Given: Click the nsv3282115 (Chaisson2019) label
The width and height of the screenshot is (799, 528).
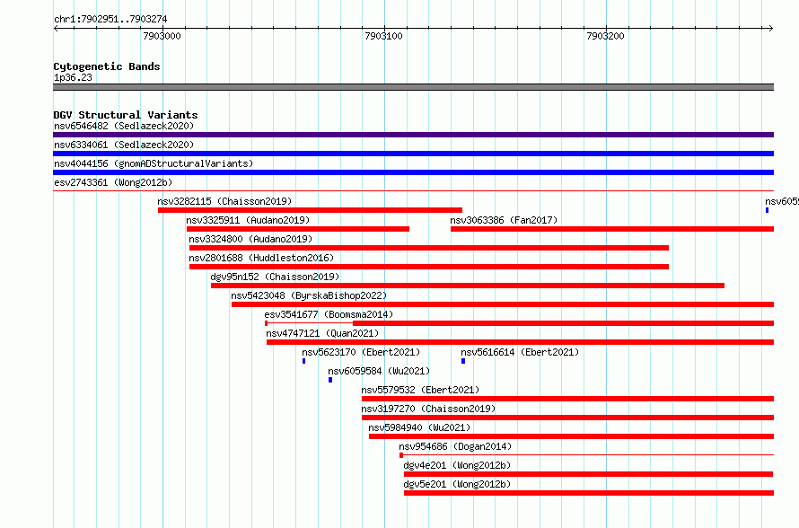Looking at the screenshot, I should point(224,201).
